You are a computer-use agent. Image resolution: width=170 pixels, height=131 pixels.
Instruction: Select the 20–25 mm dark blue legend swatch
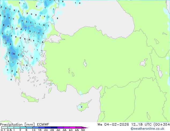[49, 128]
